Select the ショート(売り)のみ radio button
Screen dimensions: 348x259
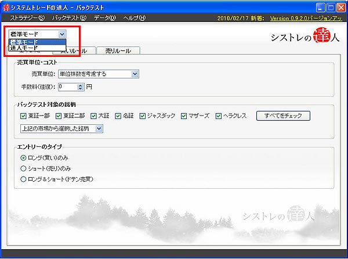click(x=23, y=168)
